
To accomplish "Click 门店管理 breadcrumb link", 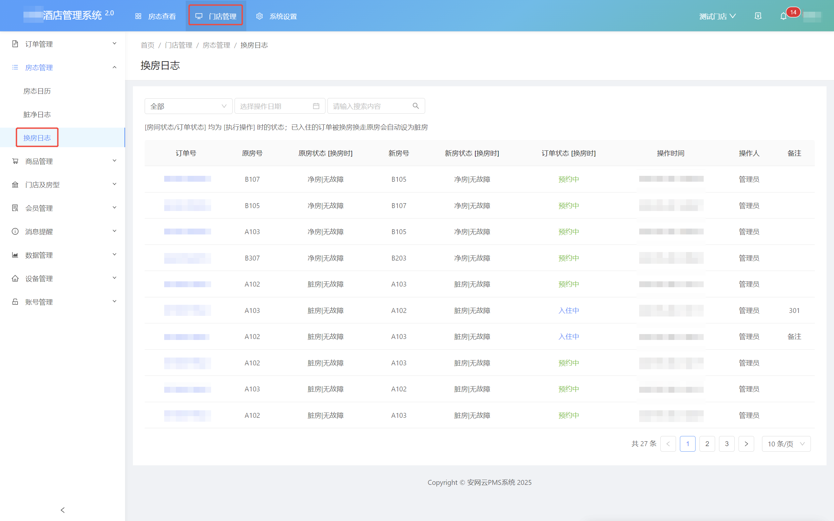I will [179, 45].
